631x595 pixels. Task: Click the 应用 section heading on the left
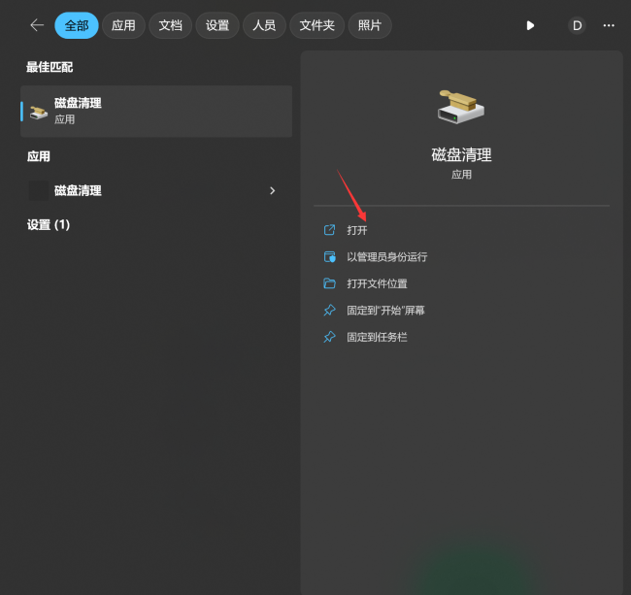(39, 156)
